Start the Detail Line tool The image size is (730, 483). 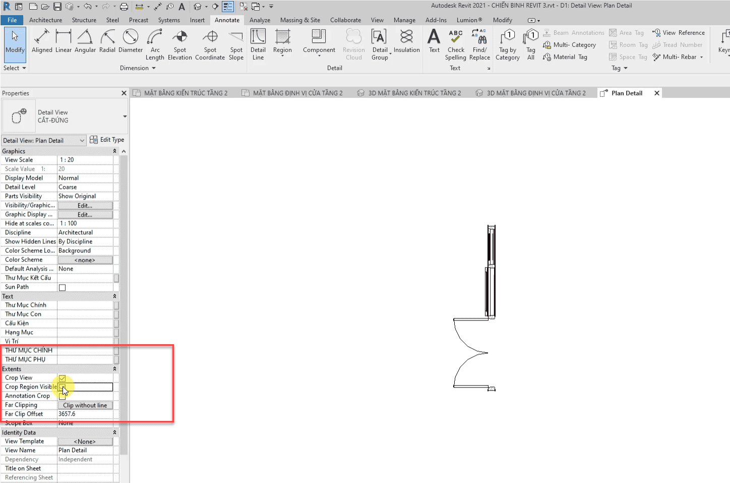click(258, 45)
